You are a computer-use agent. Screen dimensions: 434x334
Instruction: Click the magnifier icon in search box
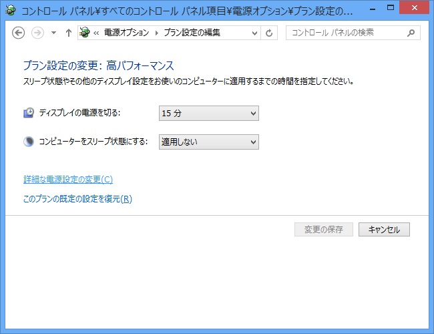[411, 33]
